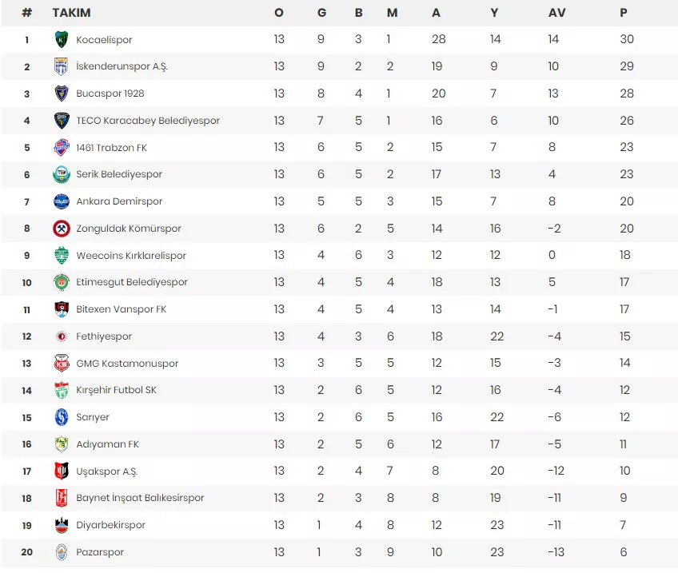Click the Serik Belediyespor logo
678x573 pixels.
point(62,174)
